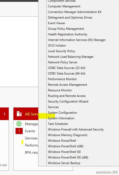119x175 pixels.
Task: Launch Resource Monitor
Action: [x=60, y=90]
